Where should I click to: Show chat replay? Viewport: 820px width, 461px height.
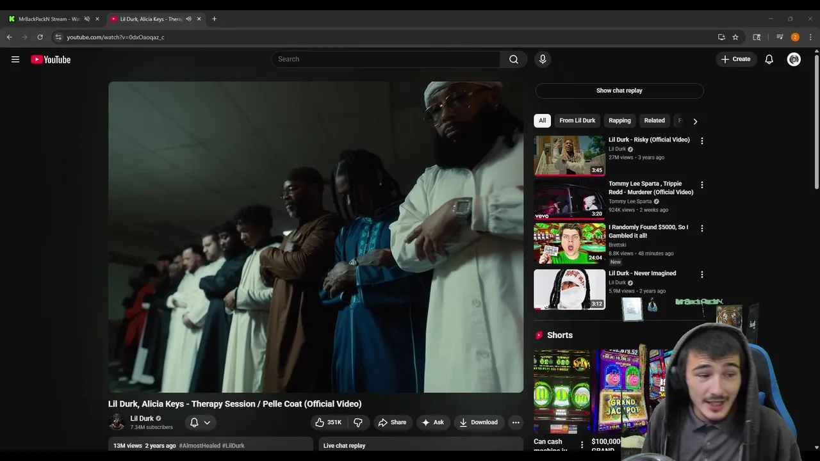pyautogui.click(x=619, y=90)
